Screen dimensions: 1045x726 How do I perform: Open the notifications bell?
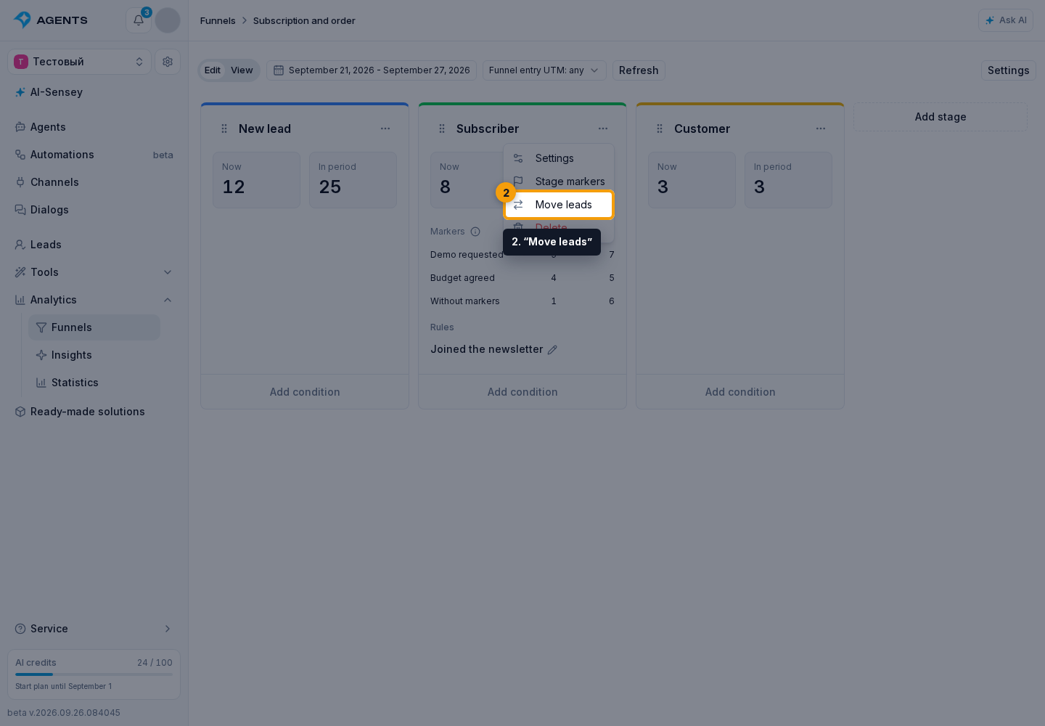click(138, 20)
